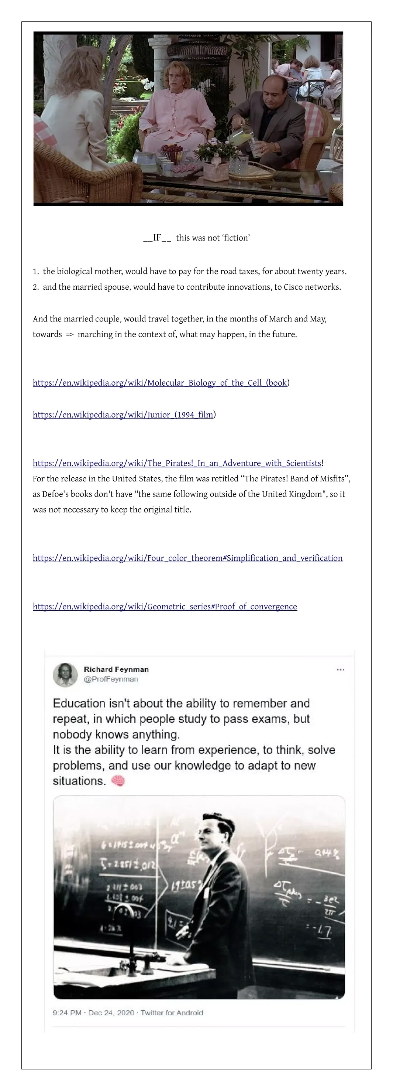Click the pink brain emoji in the tweet
The width and height of the screenshot is (393, 1091).
pyautogui.click(x=118, y=781)
